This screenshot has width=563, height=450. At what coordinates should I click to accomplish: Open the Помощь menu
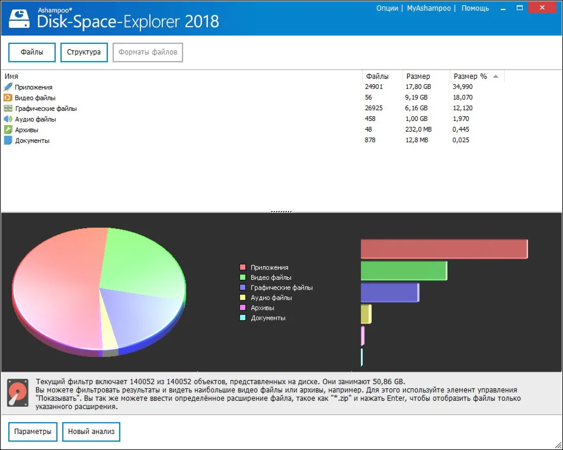click(475, 8)
